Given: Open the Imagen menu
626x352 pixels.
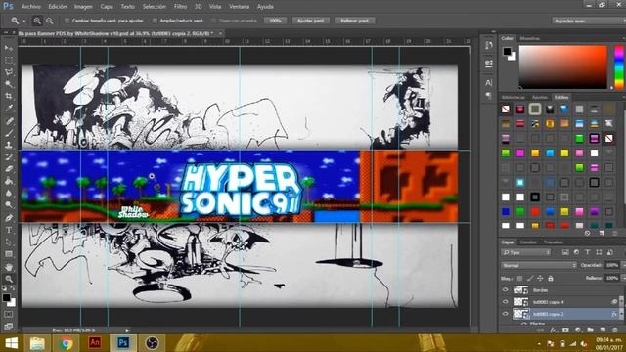Looking at the screenshot, I should pyautogui.click(x=83, y=7).
